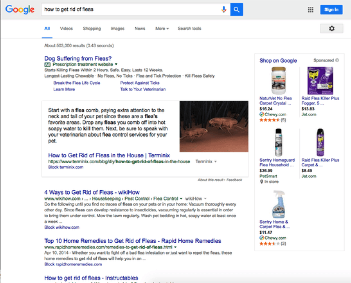This screenshot has width=351, height=283.
Task: Click About this result link
Action: 211,180
